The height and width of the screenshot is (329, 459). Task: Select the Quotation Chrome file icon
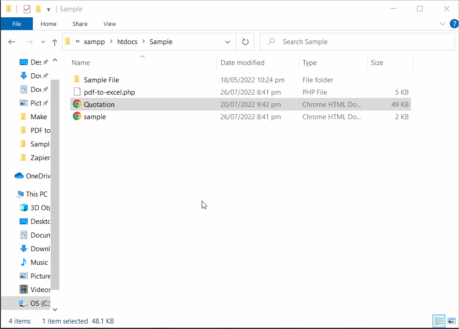77,104
